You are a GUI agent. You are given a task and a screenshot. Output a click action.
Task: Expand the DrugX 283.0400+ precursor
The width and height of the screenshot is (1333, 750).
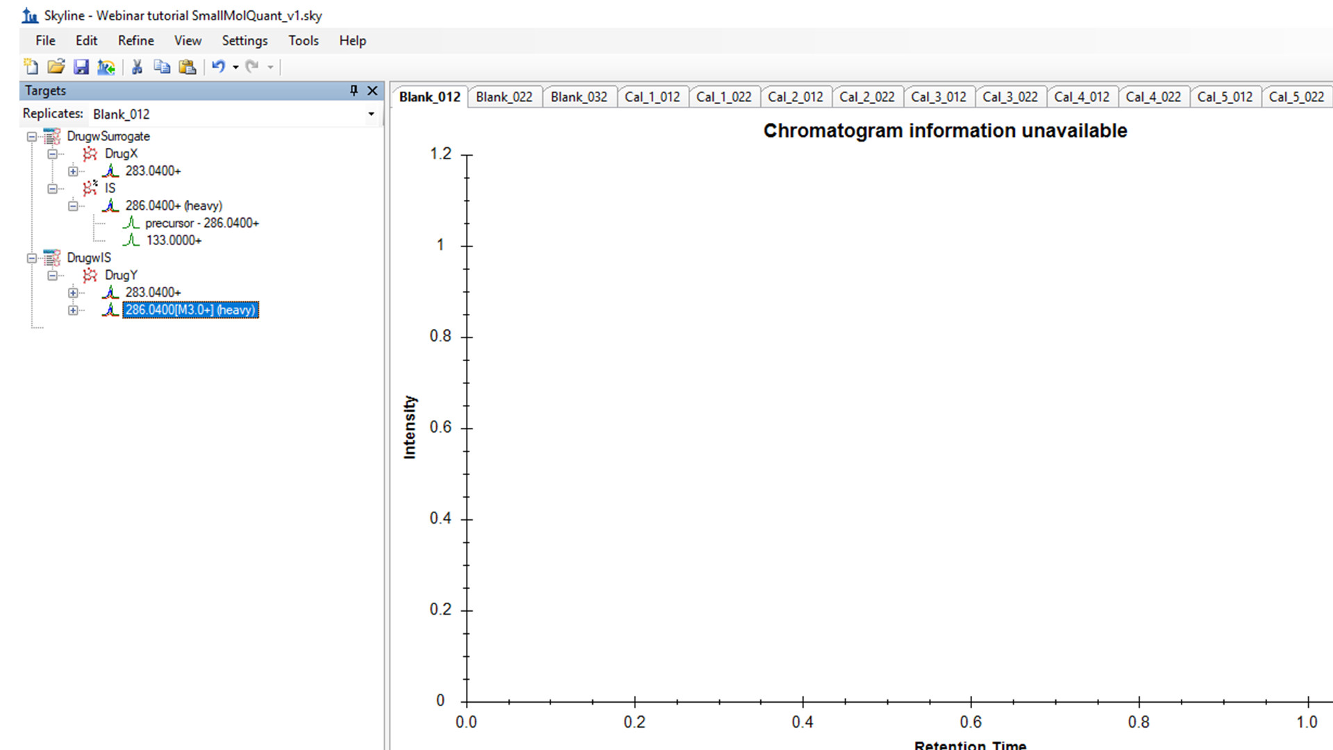click(73, 171)
